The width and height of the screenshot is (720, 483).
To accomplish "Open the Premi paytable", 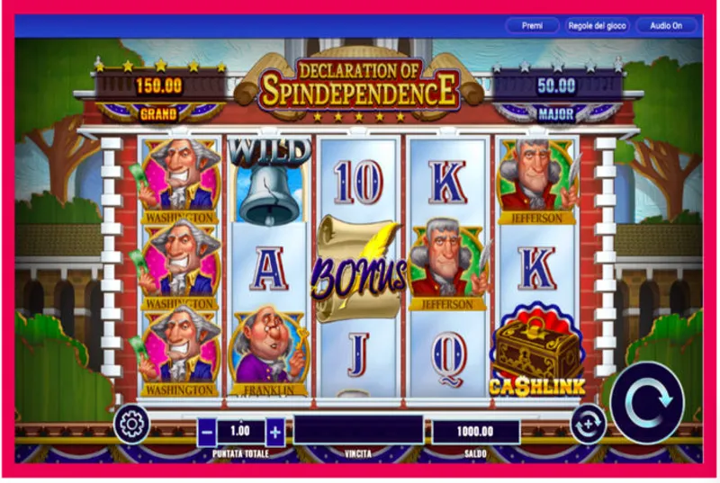I will pos(532,26).
